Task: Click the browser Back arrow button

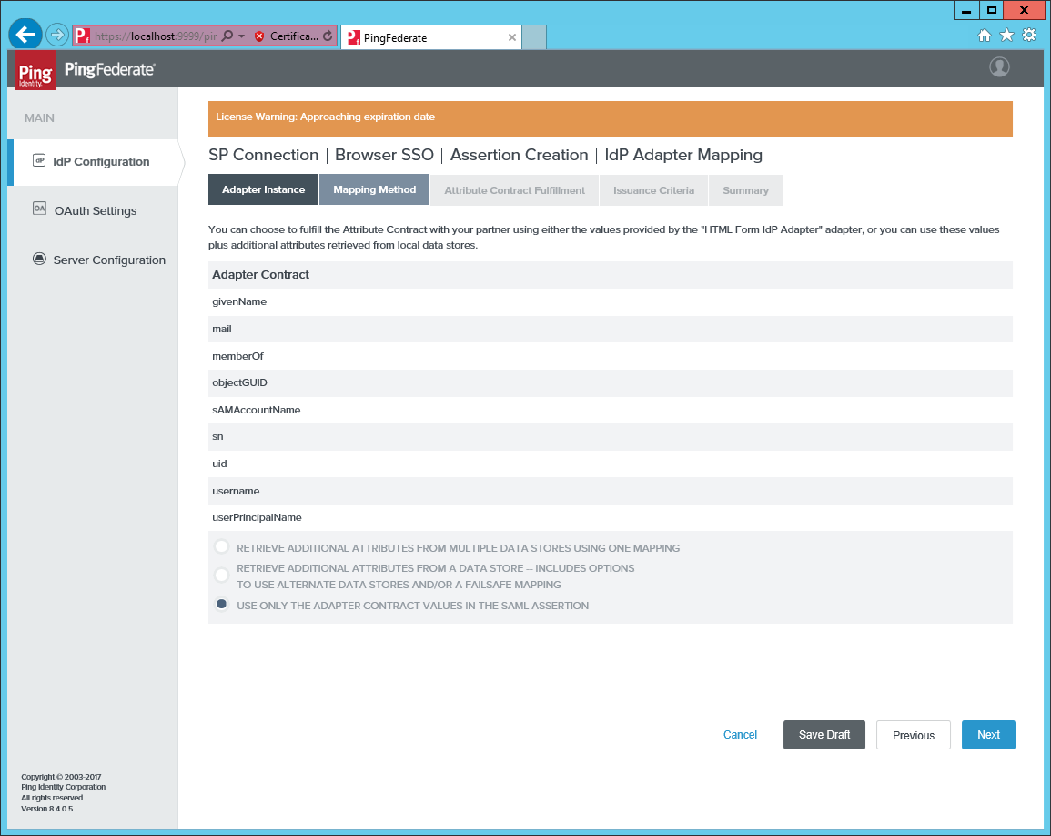Action: [25, 35]
